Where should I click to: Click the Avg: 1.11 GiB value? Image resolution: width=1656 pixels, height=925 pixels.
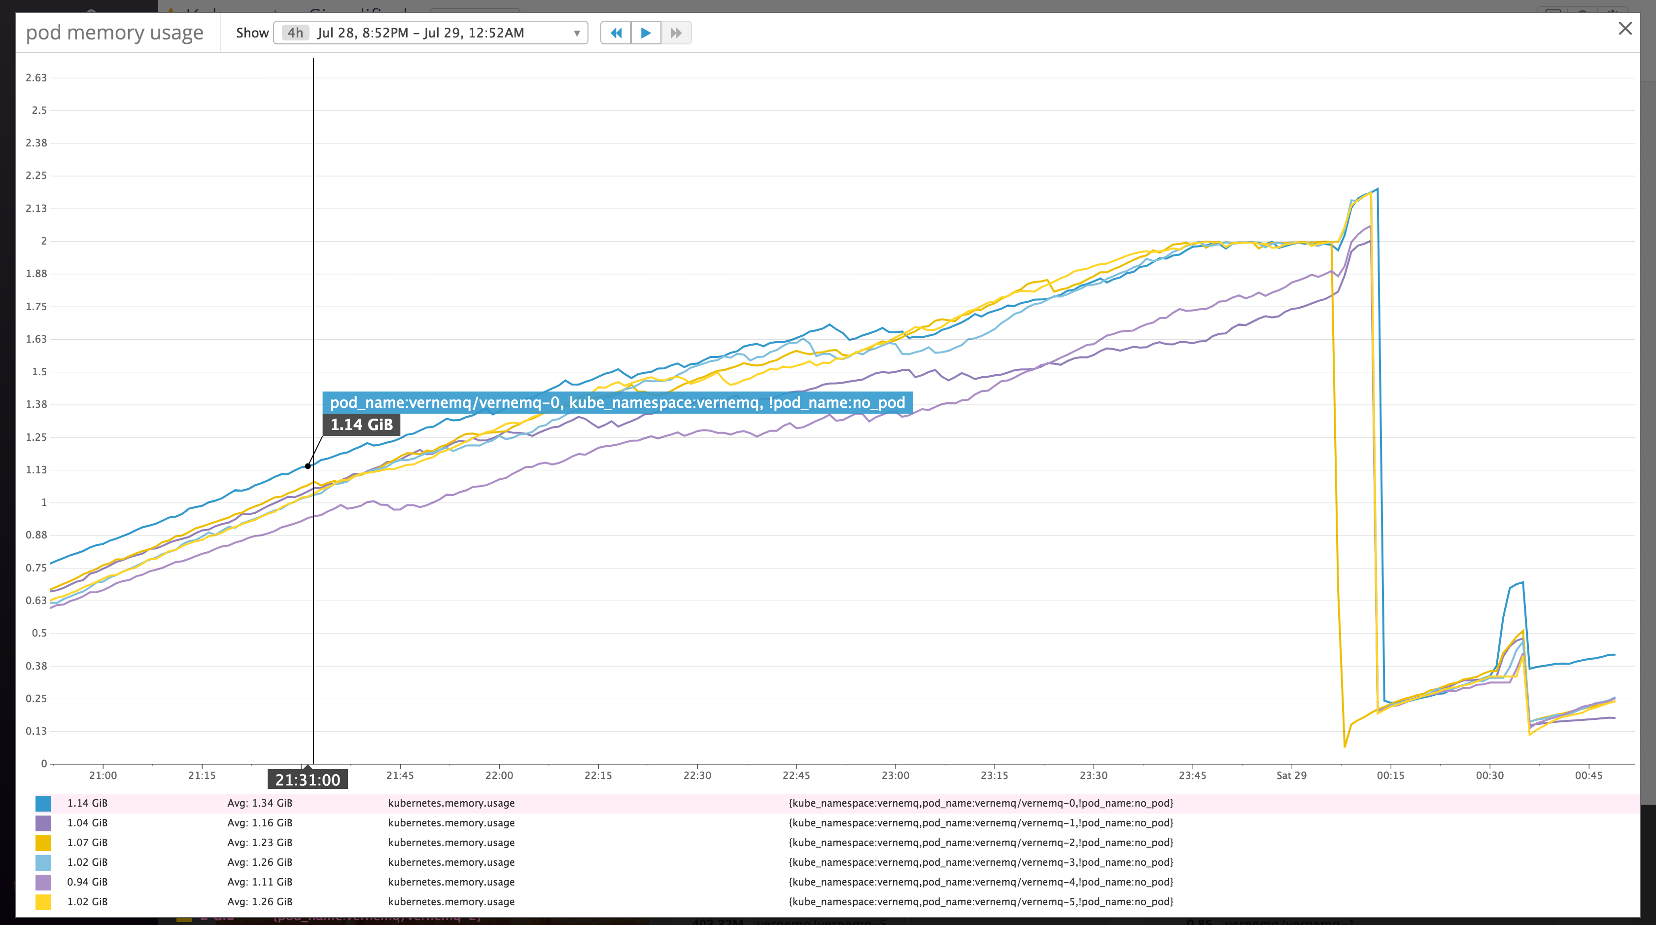tap(260, 883)
